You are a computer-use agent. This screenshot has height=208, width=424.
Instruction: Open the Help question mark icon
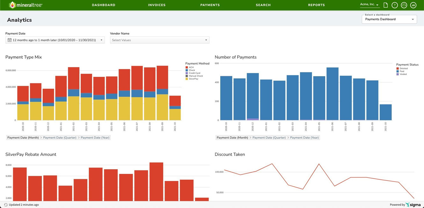click(395, 5)
